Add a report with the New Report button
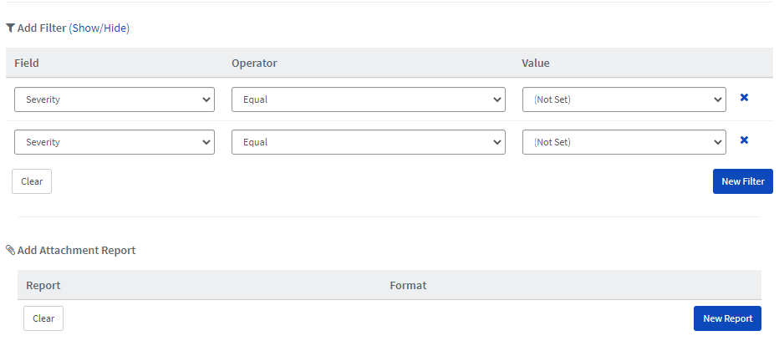This screenshot has width=779, height=346. (727, 318)
